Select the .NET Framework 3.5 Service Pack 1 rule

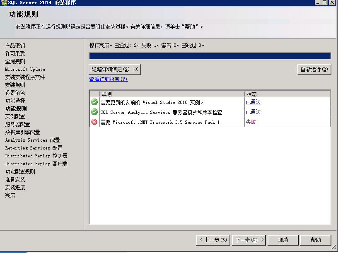tap(160, 122)
